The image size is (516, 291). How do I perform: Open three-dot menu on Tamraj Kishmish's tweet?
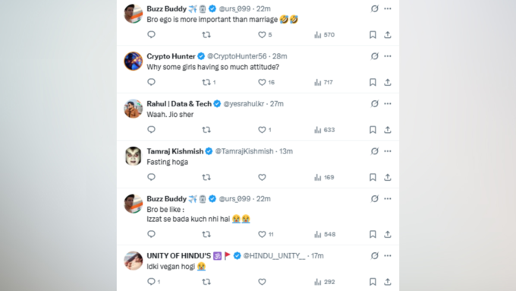pos(388,151)
